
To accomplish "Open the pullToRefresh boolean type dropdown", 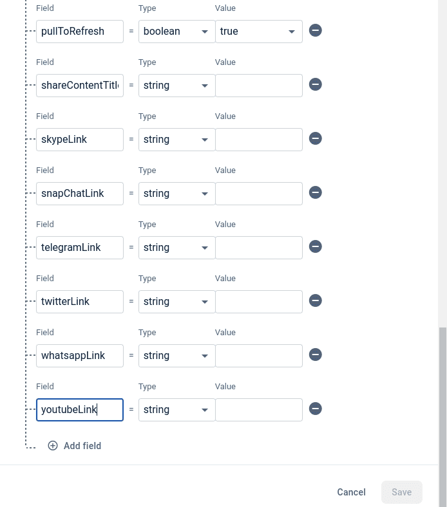I will pos(176,31).
